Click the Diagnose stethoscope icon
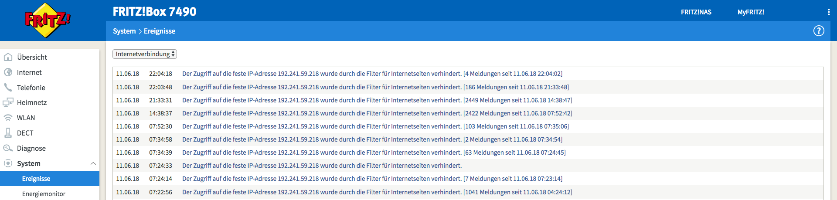 coord(8,148)
